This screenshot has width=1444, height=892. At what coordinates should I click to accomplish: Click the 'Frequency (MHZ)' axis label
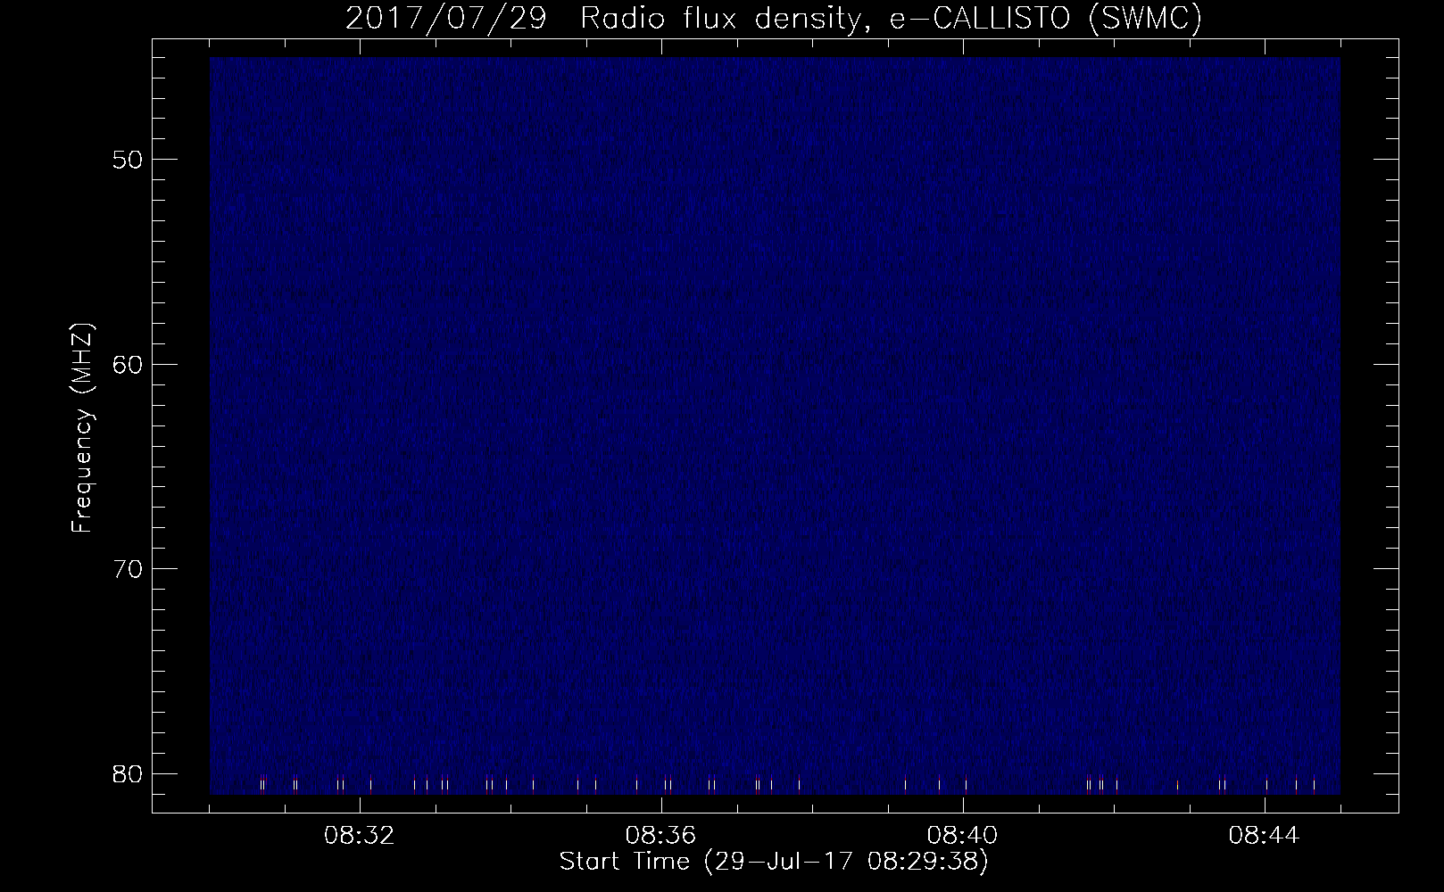tap(82, 427)
